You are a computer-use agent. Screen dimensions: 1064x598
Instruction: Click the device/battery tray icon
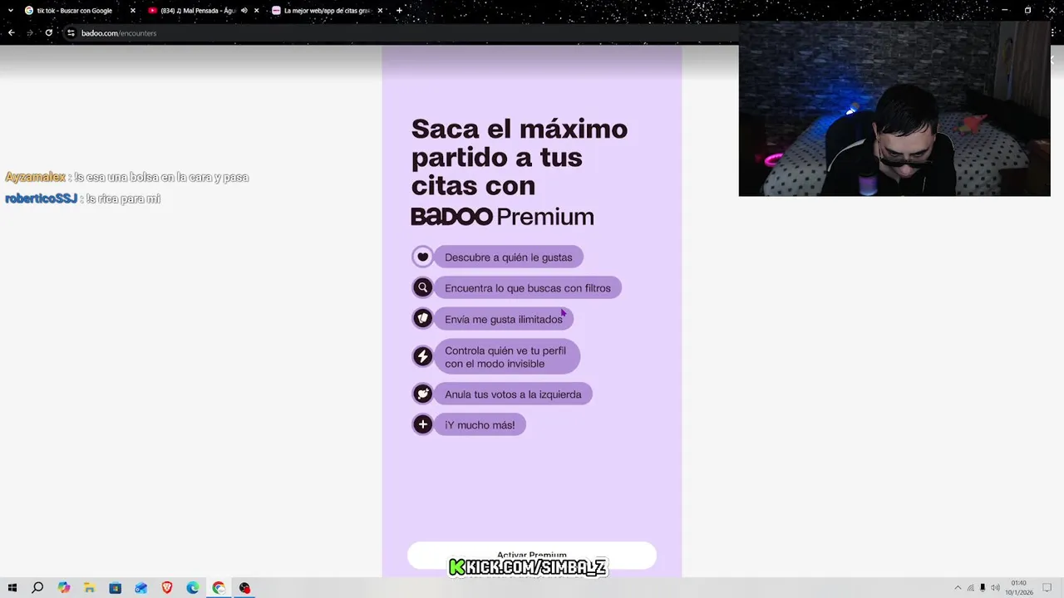click(x=983, y=588)
